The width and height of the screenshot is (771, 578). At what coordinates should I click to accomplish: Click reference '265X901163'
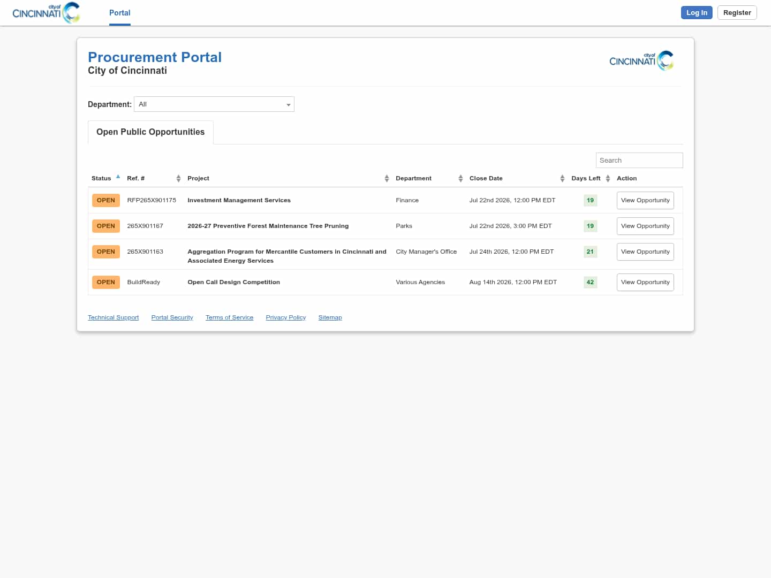pyautogui.click(x=145, y=252)
